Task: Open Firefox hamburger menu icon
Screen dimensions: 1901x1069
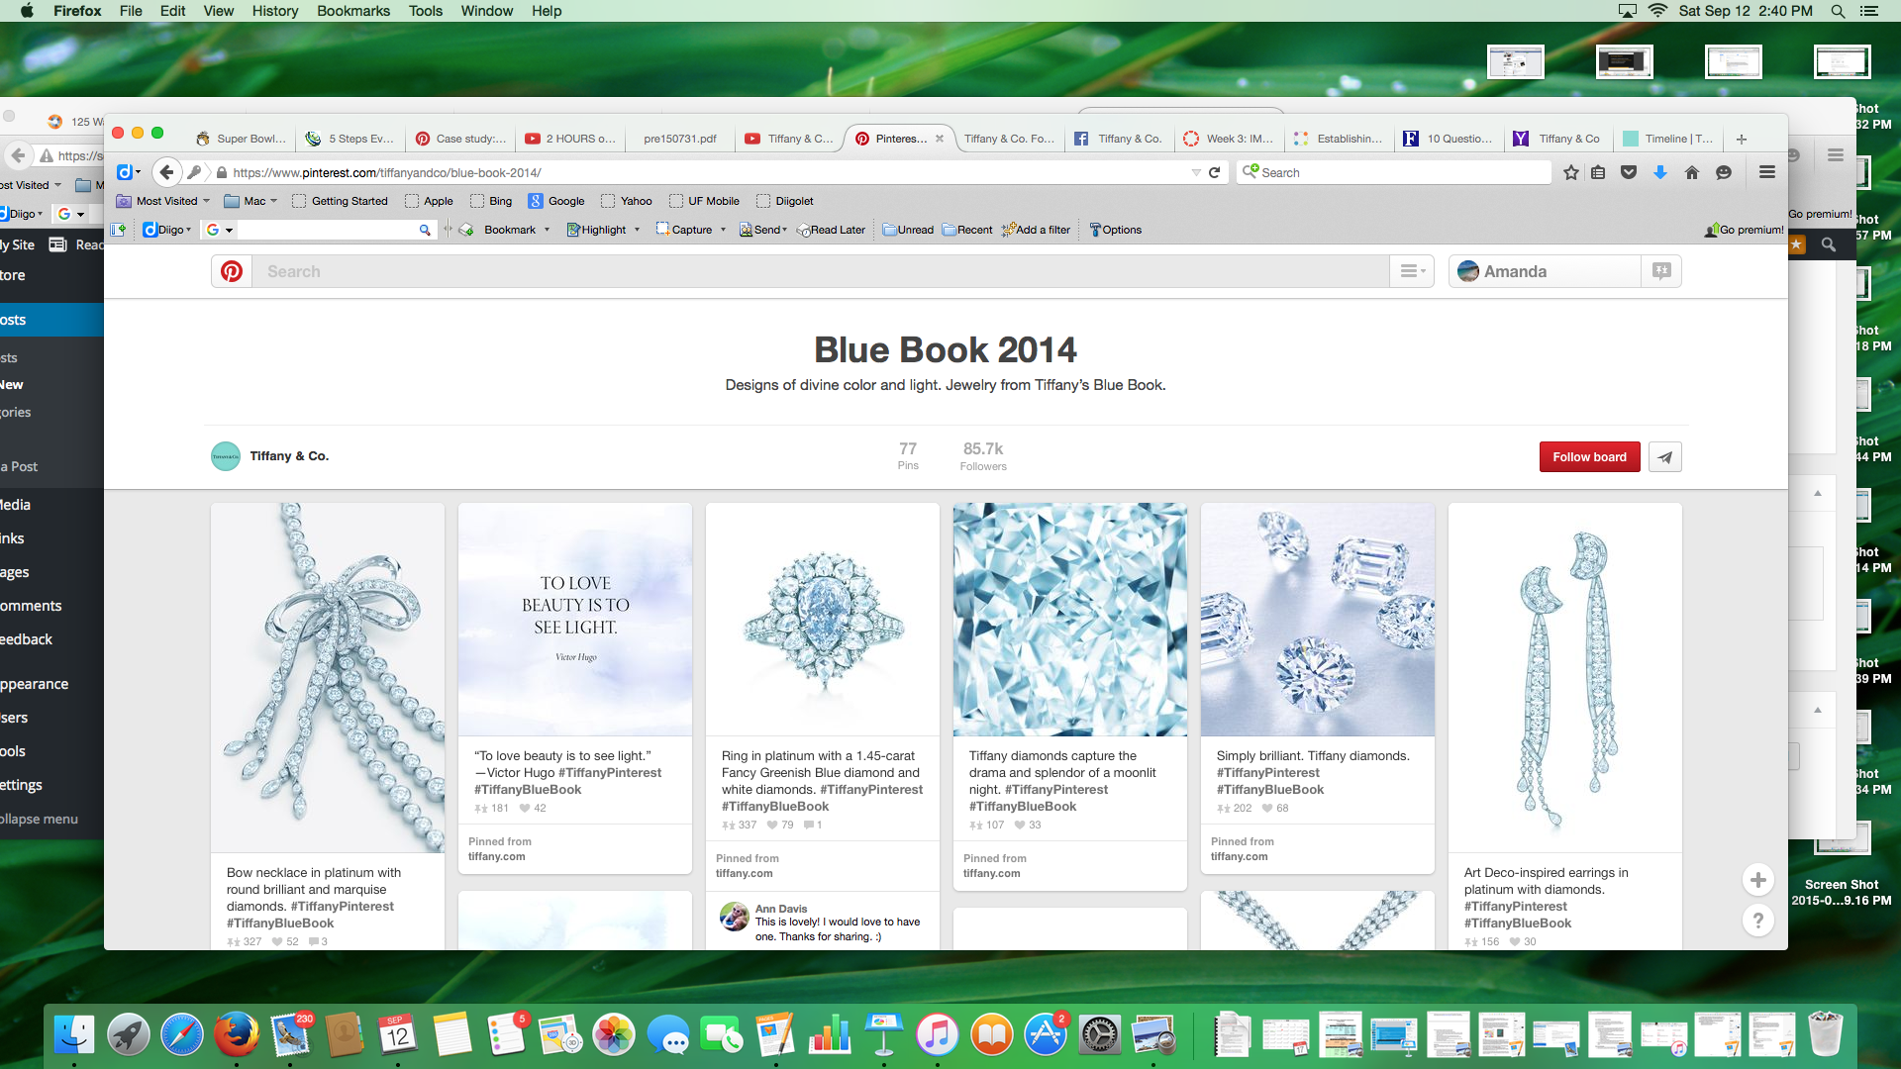Action: coord(1766,172)
